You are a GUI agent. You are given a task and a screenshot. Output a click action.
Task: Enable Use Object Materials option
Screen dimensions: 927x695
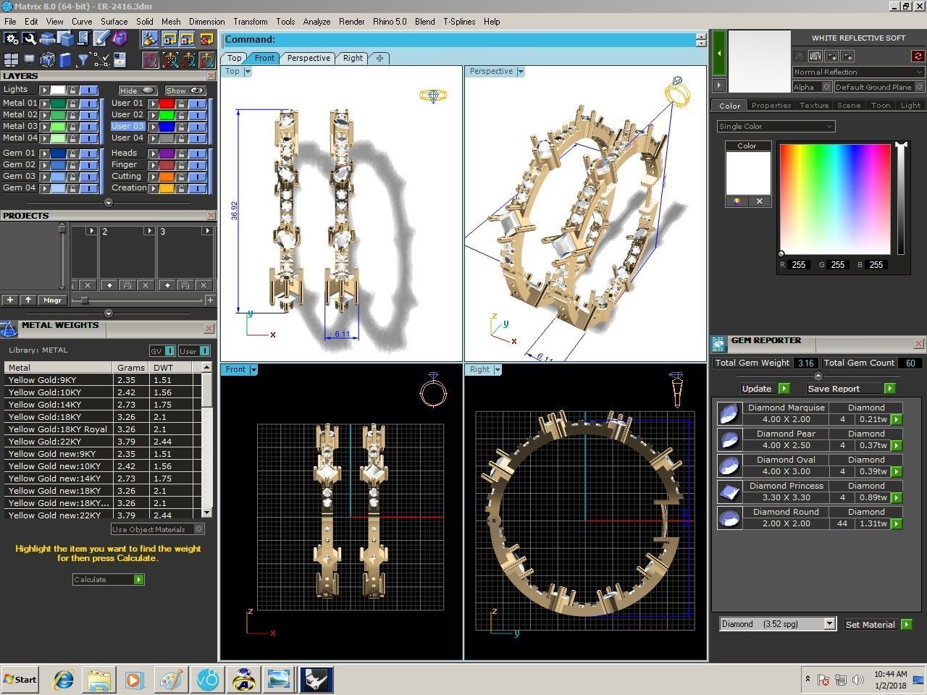[199, 529]
